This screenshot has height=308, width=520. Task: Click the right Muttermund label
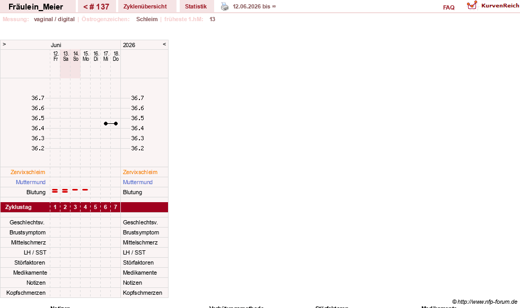[138, 182]
